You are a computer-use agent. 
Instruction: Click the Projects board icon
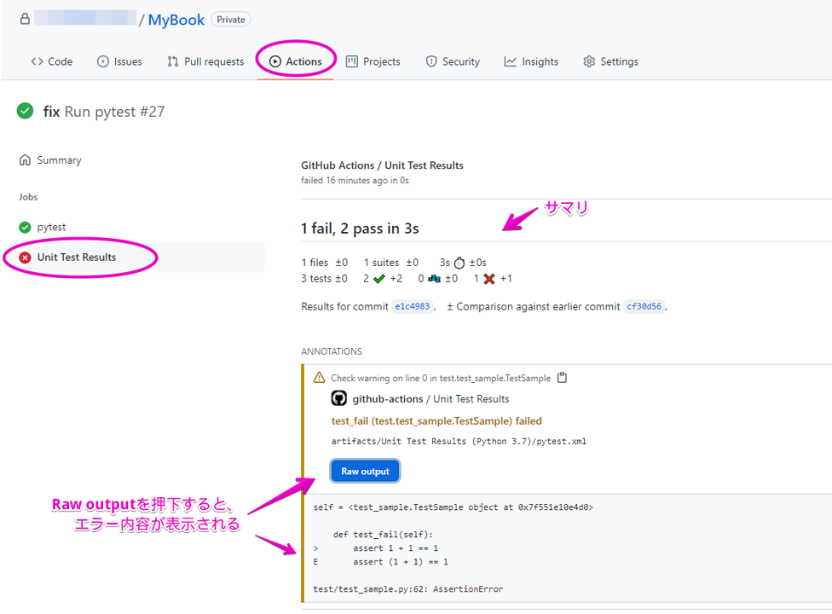tap(351, 61)
